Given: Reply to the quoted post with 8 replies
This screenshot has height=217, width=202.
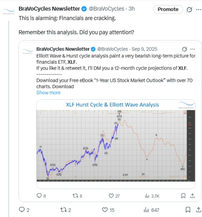Looking at the screenshot, I should click(39, 196).
